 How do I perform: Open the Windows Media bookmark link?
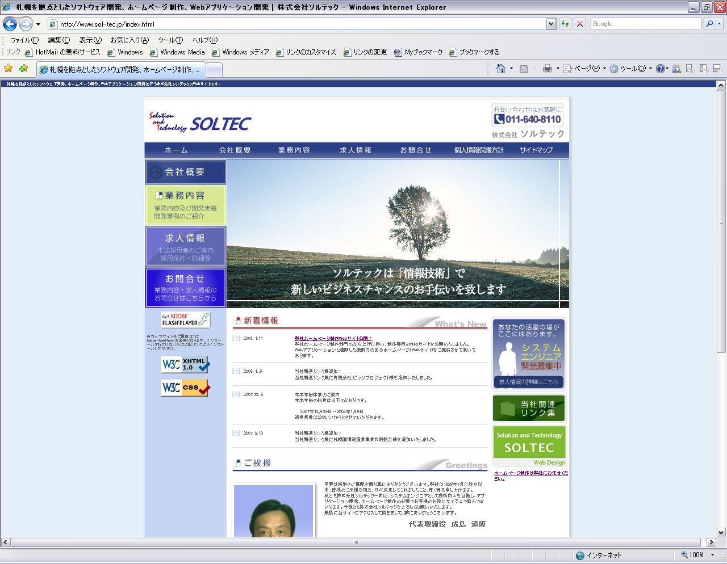(177, 52)
